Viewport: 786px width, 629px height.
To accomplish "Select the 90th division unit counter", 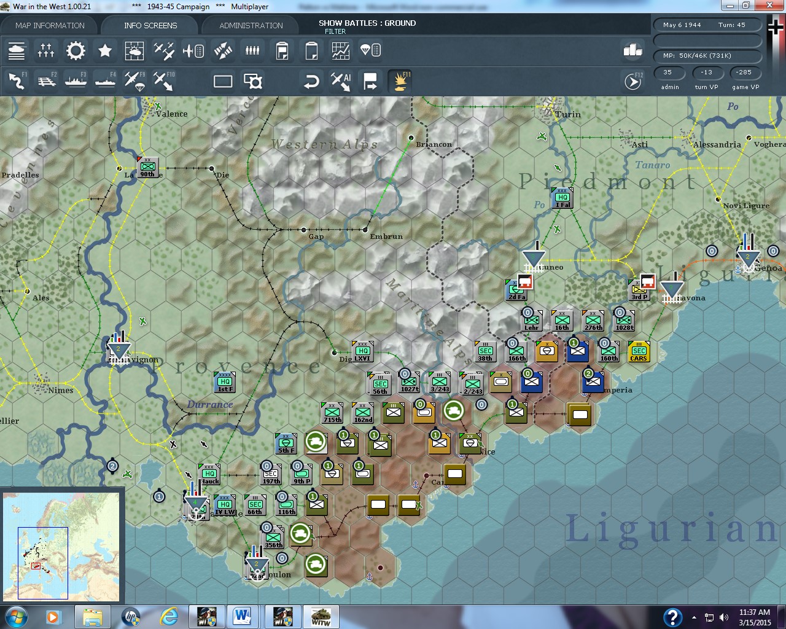I will (x=147, y=166).
